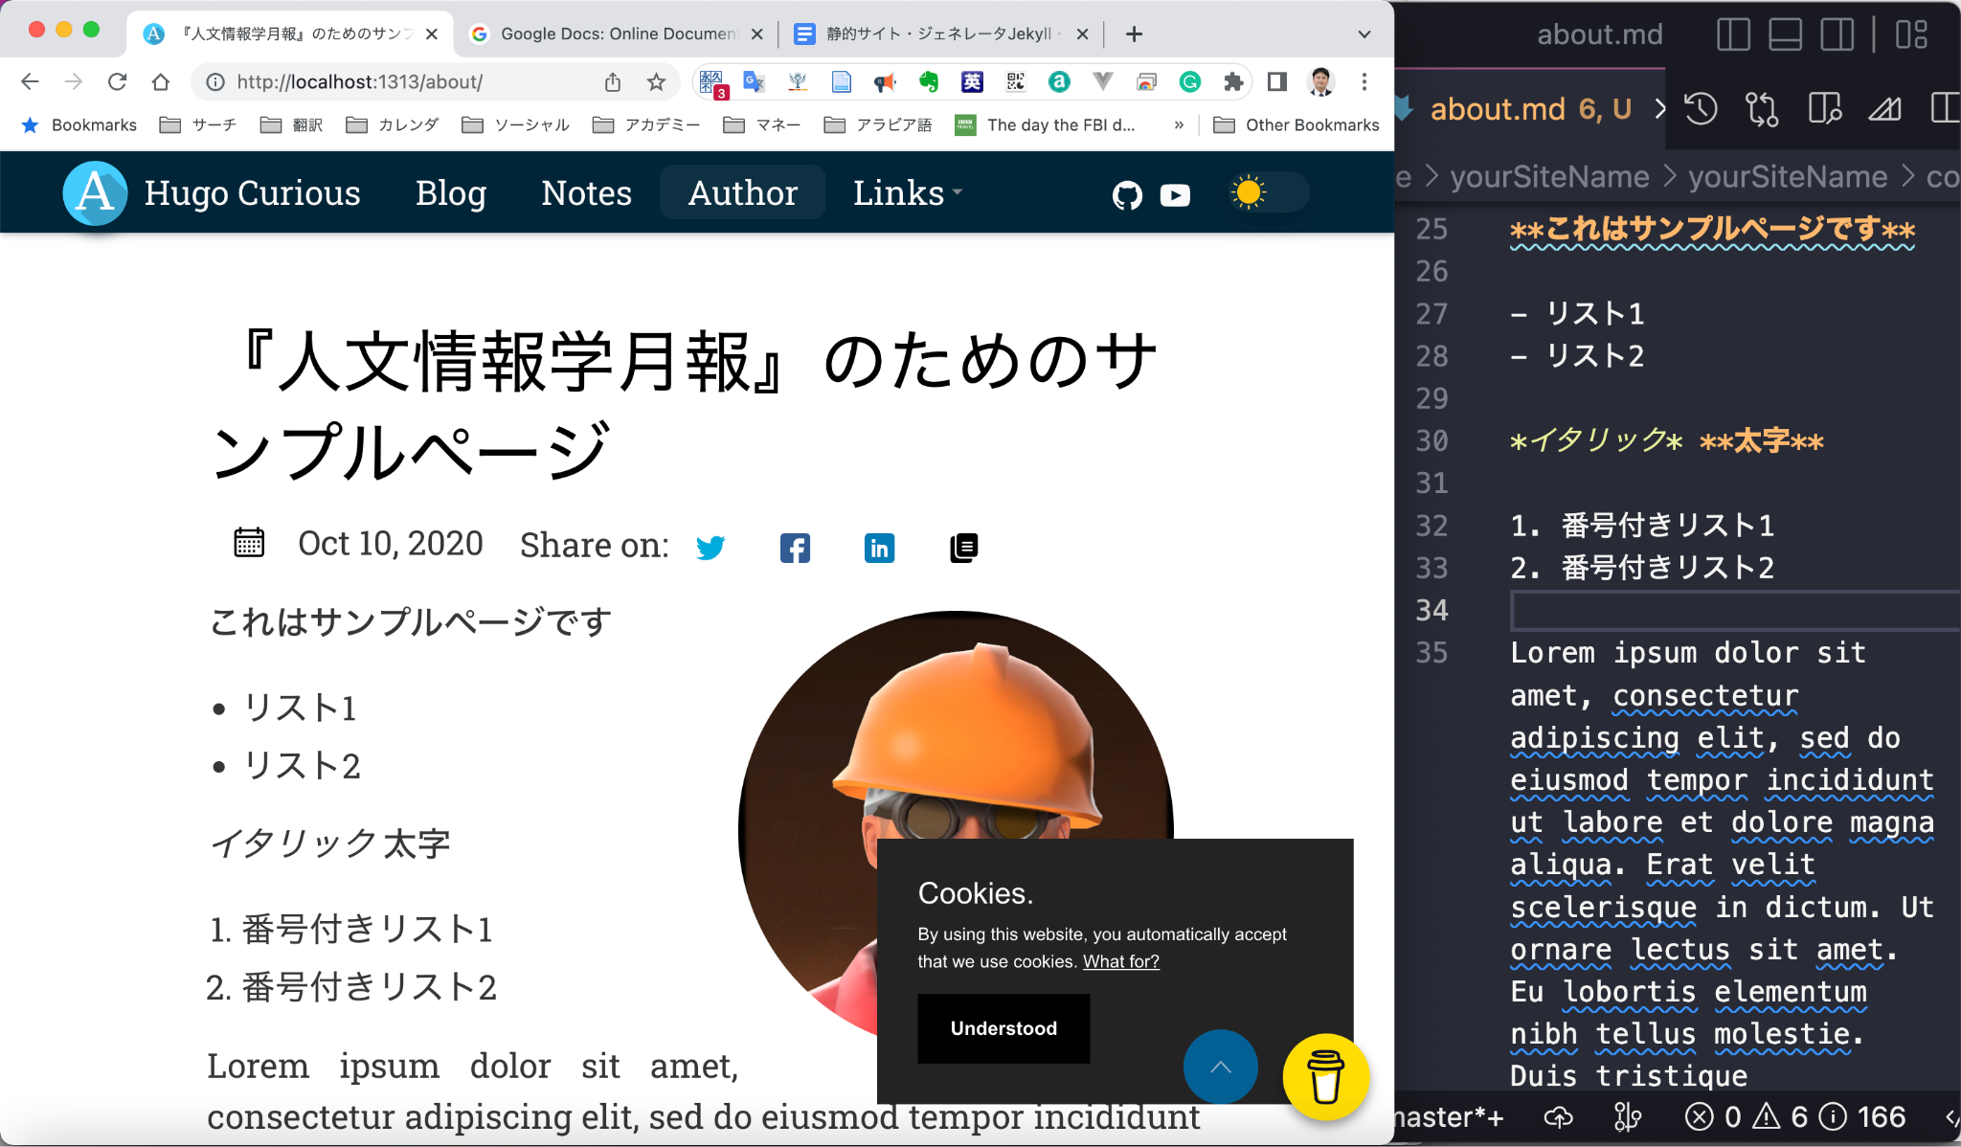Open the ソーシャル bookmarks folder

click(516, 124)
